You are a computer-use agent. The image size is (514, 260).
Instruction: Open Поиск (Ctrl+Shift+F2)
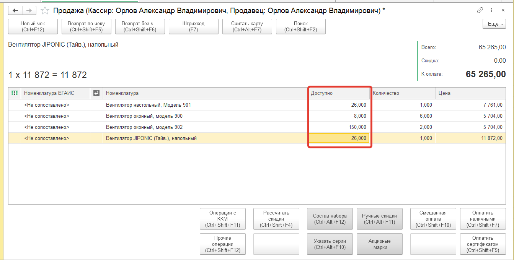tap(301, 26)
